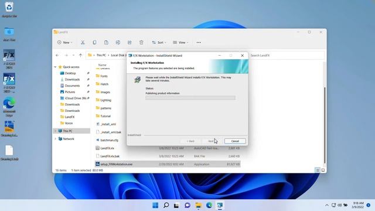The image size is (375, 211).
Task: Click the Copy icon in File Explorer toolbar
Action: pyautogui.click(x=94, y=42)
